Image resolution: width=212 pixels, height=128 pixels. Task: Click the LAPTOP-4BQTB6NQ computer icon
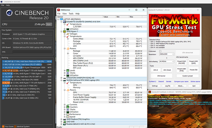pos(62,19)
